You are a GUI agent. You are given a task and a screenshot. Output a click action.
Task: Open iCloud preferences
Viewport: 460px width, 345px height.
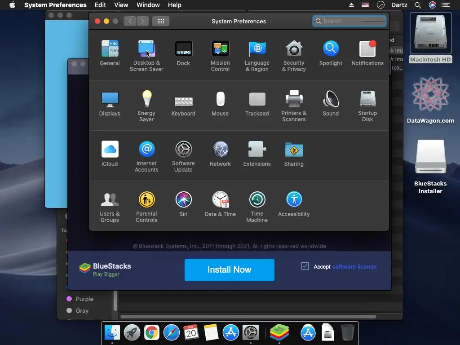[x=110, y=154]
